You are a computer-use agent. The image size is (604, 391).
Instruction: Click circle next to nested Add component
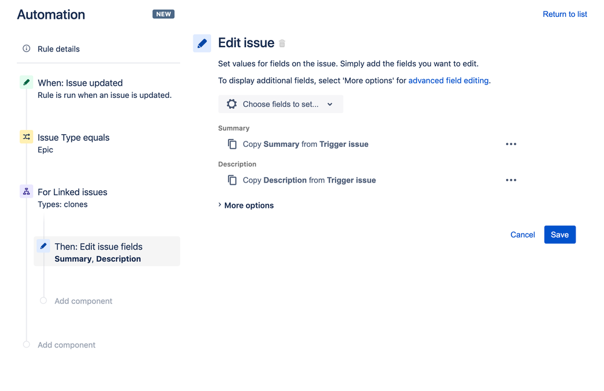43,300
